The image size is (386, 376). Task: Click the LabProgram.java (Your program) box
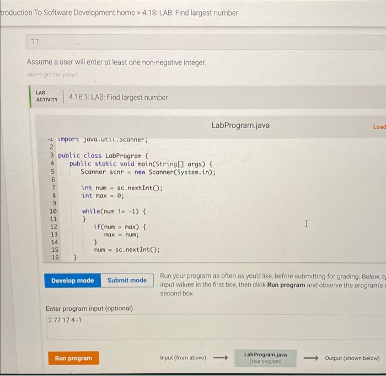pyautogui.click(x=265, y=358)
